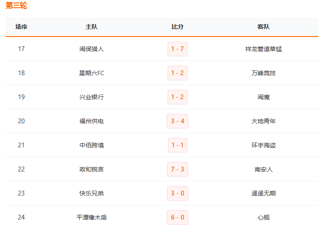Select home team 闽侯猎人
Image resolution: width=327 pixels, height=241 pixels.
(x=91, y=49)
